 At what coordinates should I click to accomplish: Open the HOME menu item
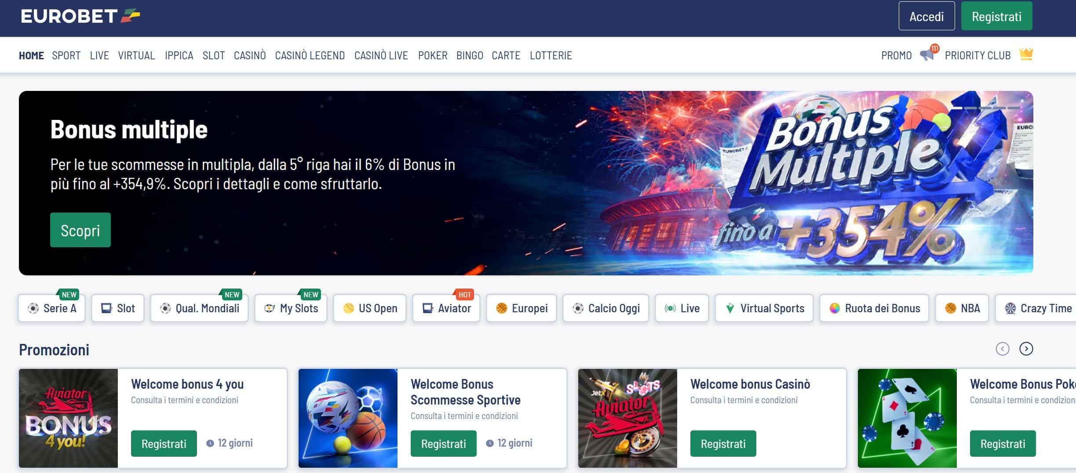(31, 55)
